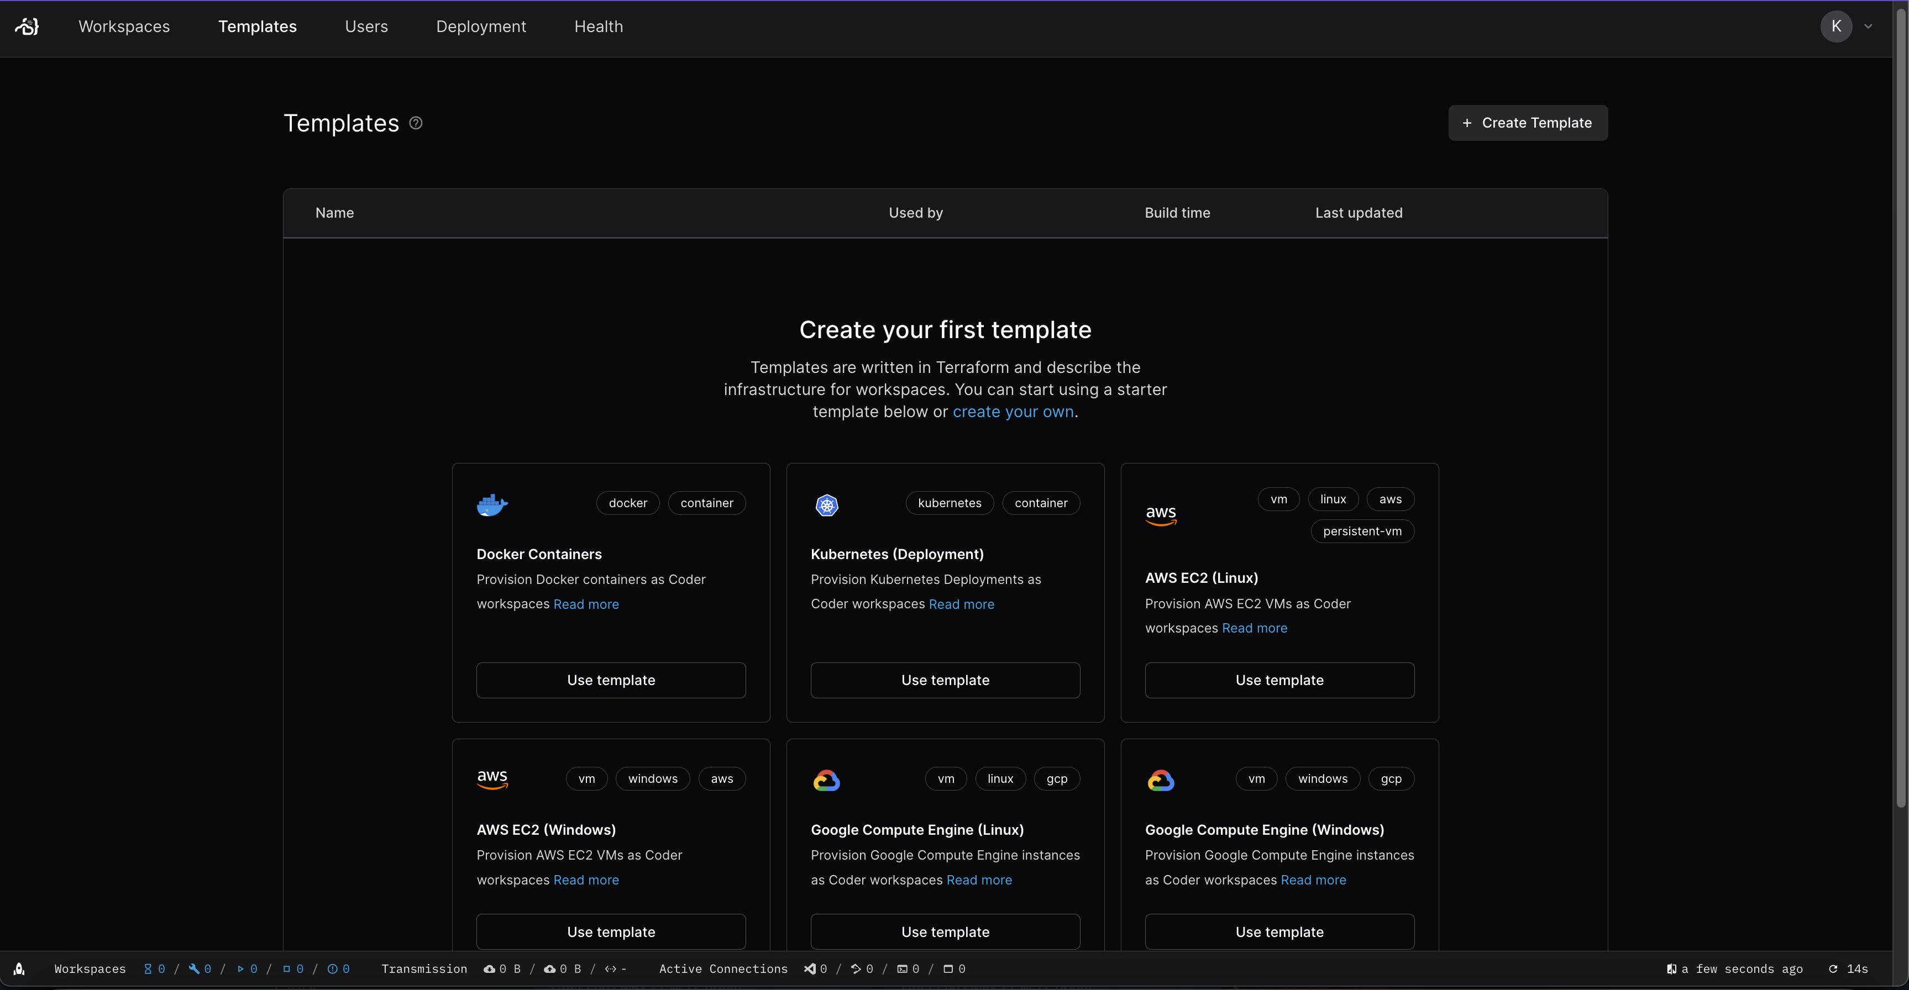Image resolution: width=1909 pixels, height=990 pixels.
Task: Open the Deployment nav tab
Action: (481, 27)
